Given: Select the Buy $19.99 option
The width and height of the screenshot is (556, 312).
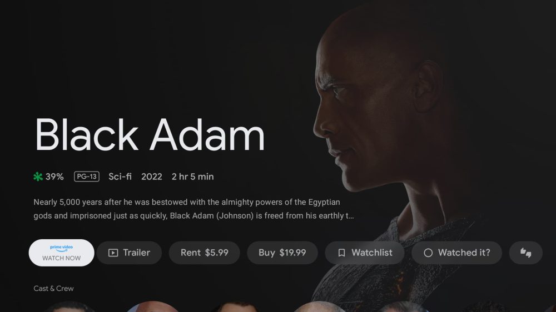Looking at the screenshot, I should pyautogui.click(x=282, y=253).
